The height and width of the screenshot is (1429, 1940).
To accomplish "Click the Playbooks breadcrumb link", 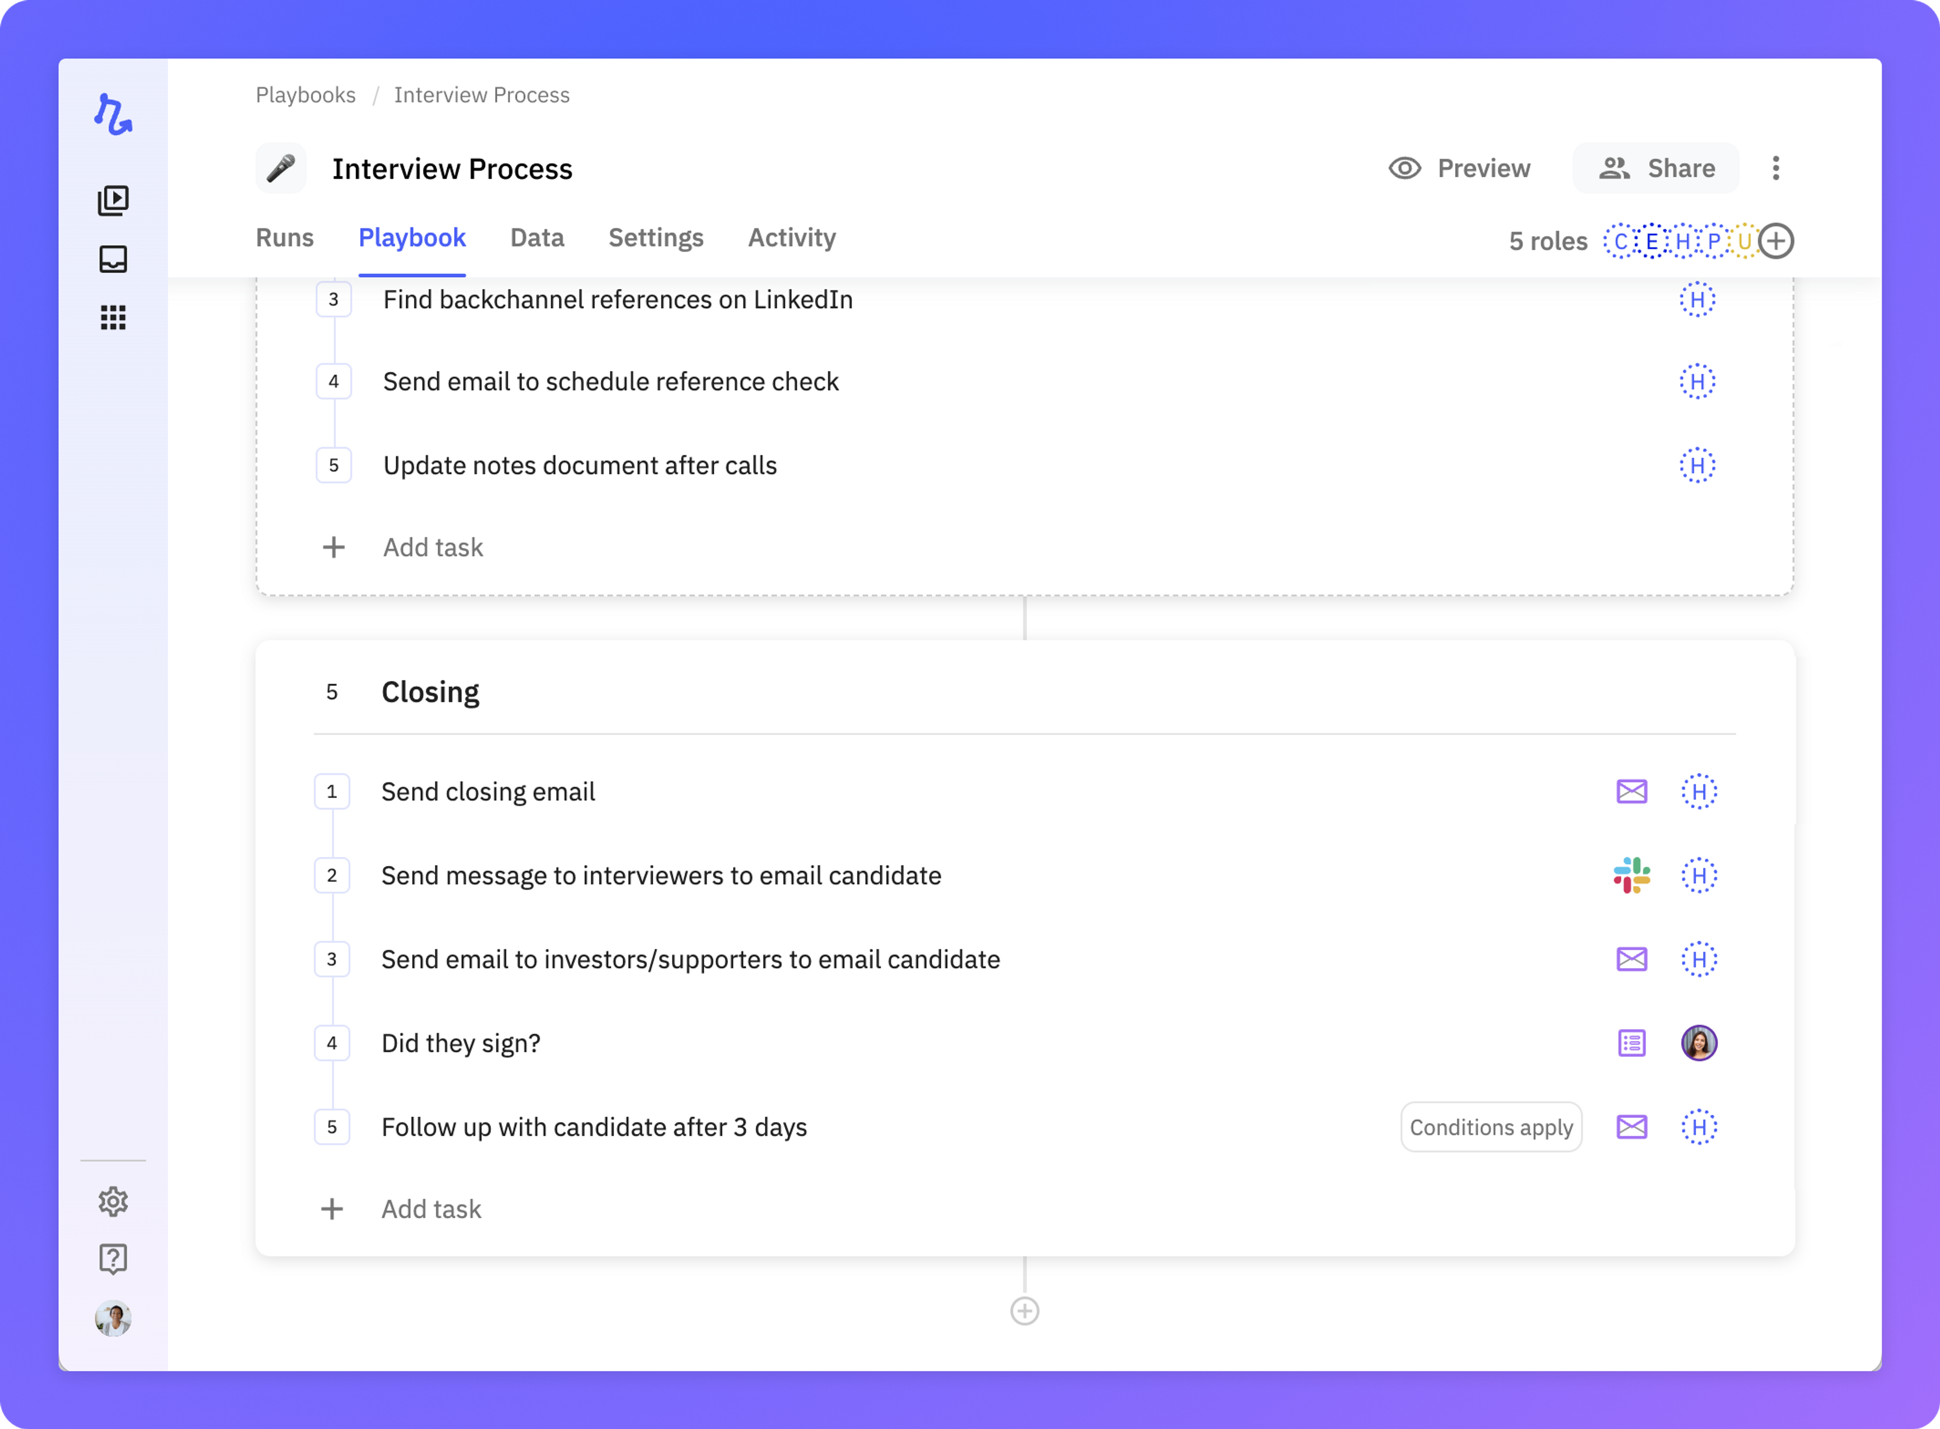I will click(x=305, y=95).
